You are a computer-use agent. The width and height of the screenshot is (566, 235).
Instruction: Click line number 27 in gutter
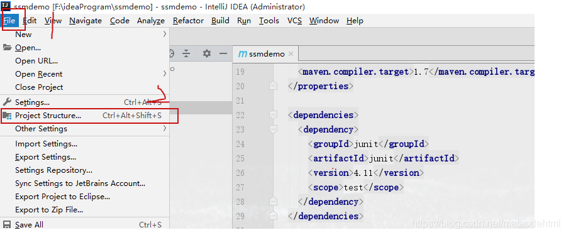(240, 187)
